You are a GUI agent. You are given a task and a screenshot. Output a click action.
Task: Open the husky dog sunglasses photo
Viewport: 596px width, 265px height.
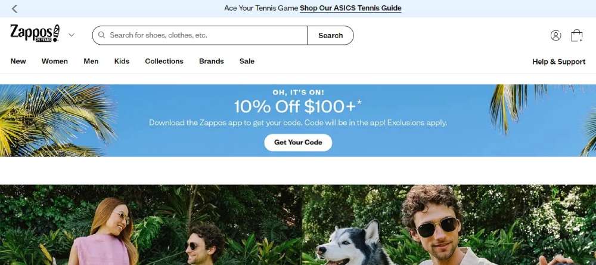pos(449,224)
